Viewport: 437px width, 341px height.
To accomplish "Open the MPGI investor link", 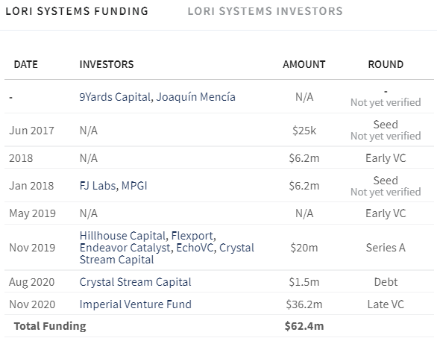I will pyautogui.click(x=134, y=186).
